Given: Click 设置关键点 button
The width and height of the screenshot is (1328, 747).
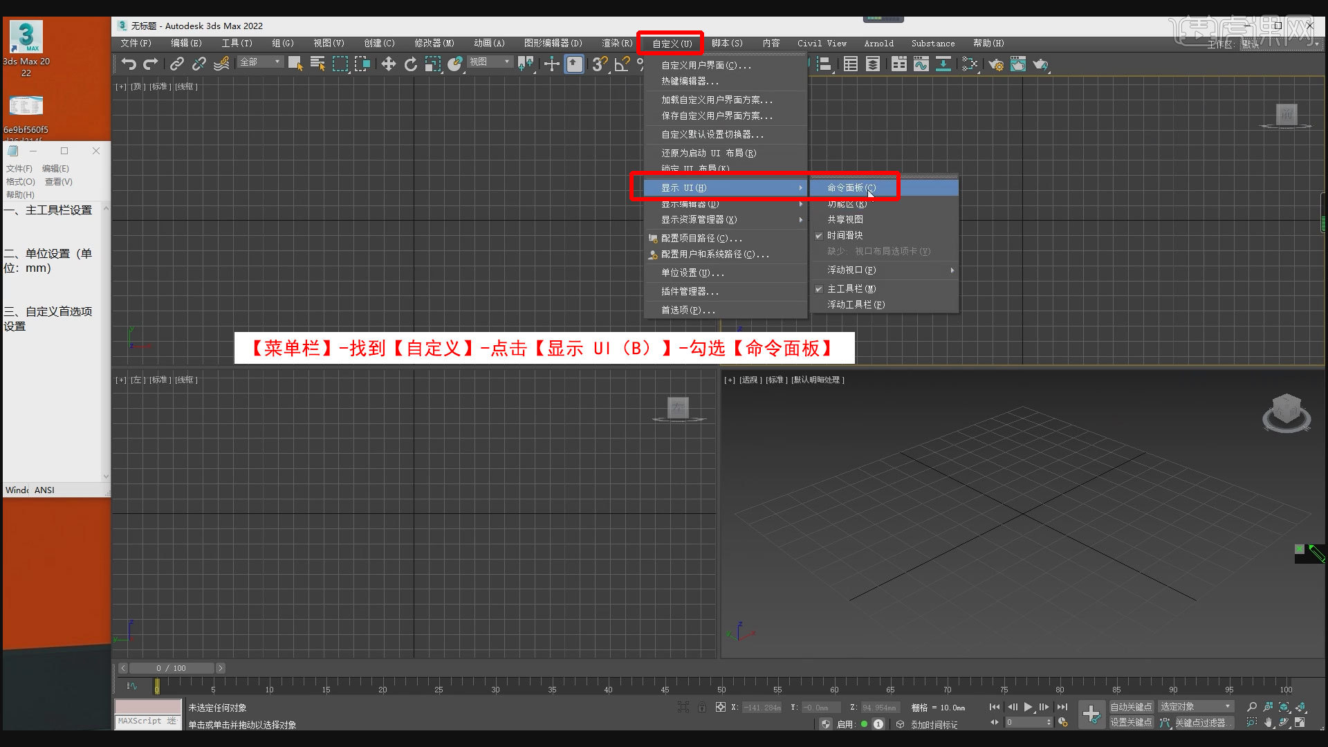Looking at the screenshot, I should tap(1132, 722).
